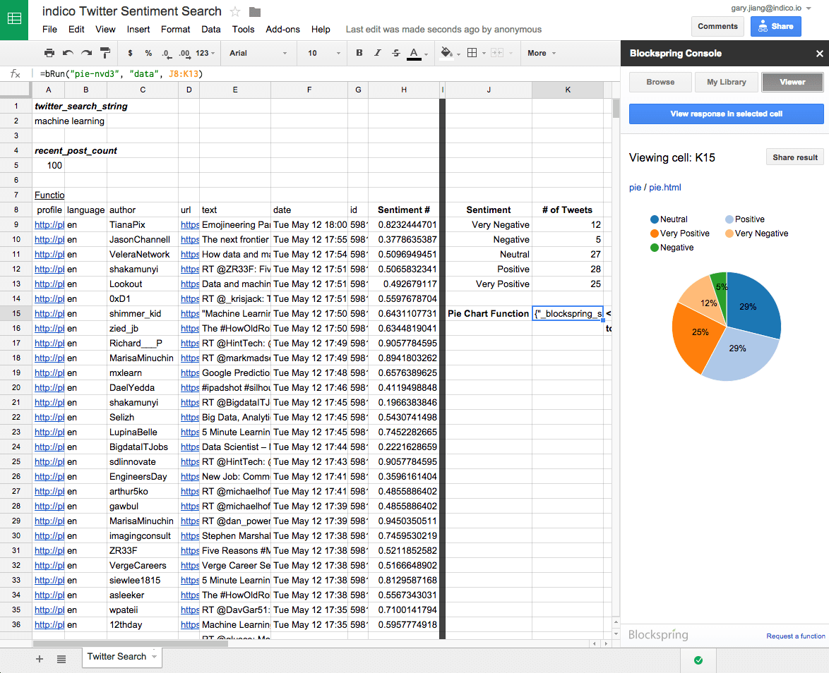Open the font size dropdown
Viewport: 829px width, 673px height.
click(325, 53)
